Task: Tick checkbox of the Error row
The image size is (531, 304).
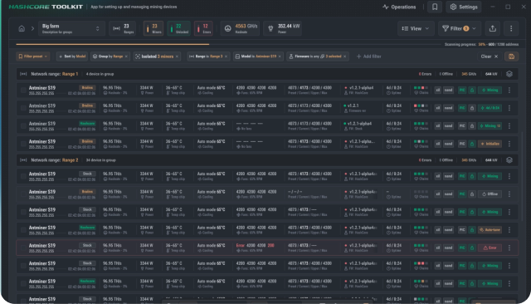Action: [23, 248]
